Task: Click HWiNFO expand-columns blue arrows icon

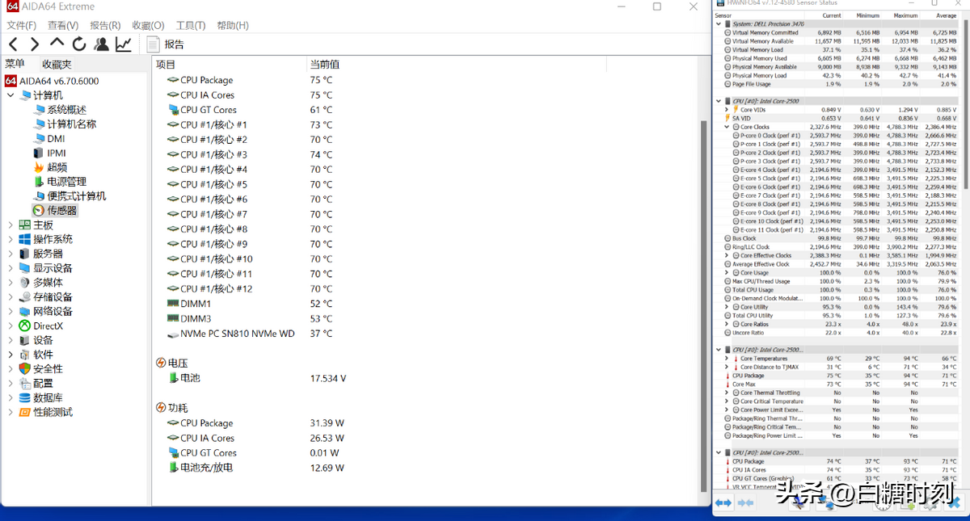Action: click(723, 503)
